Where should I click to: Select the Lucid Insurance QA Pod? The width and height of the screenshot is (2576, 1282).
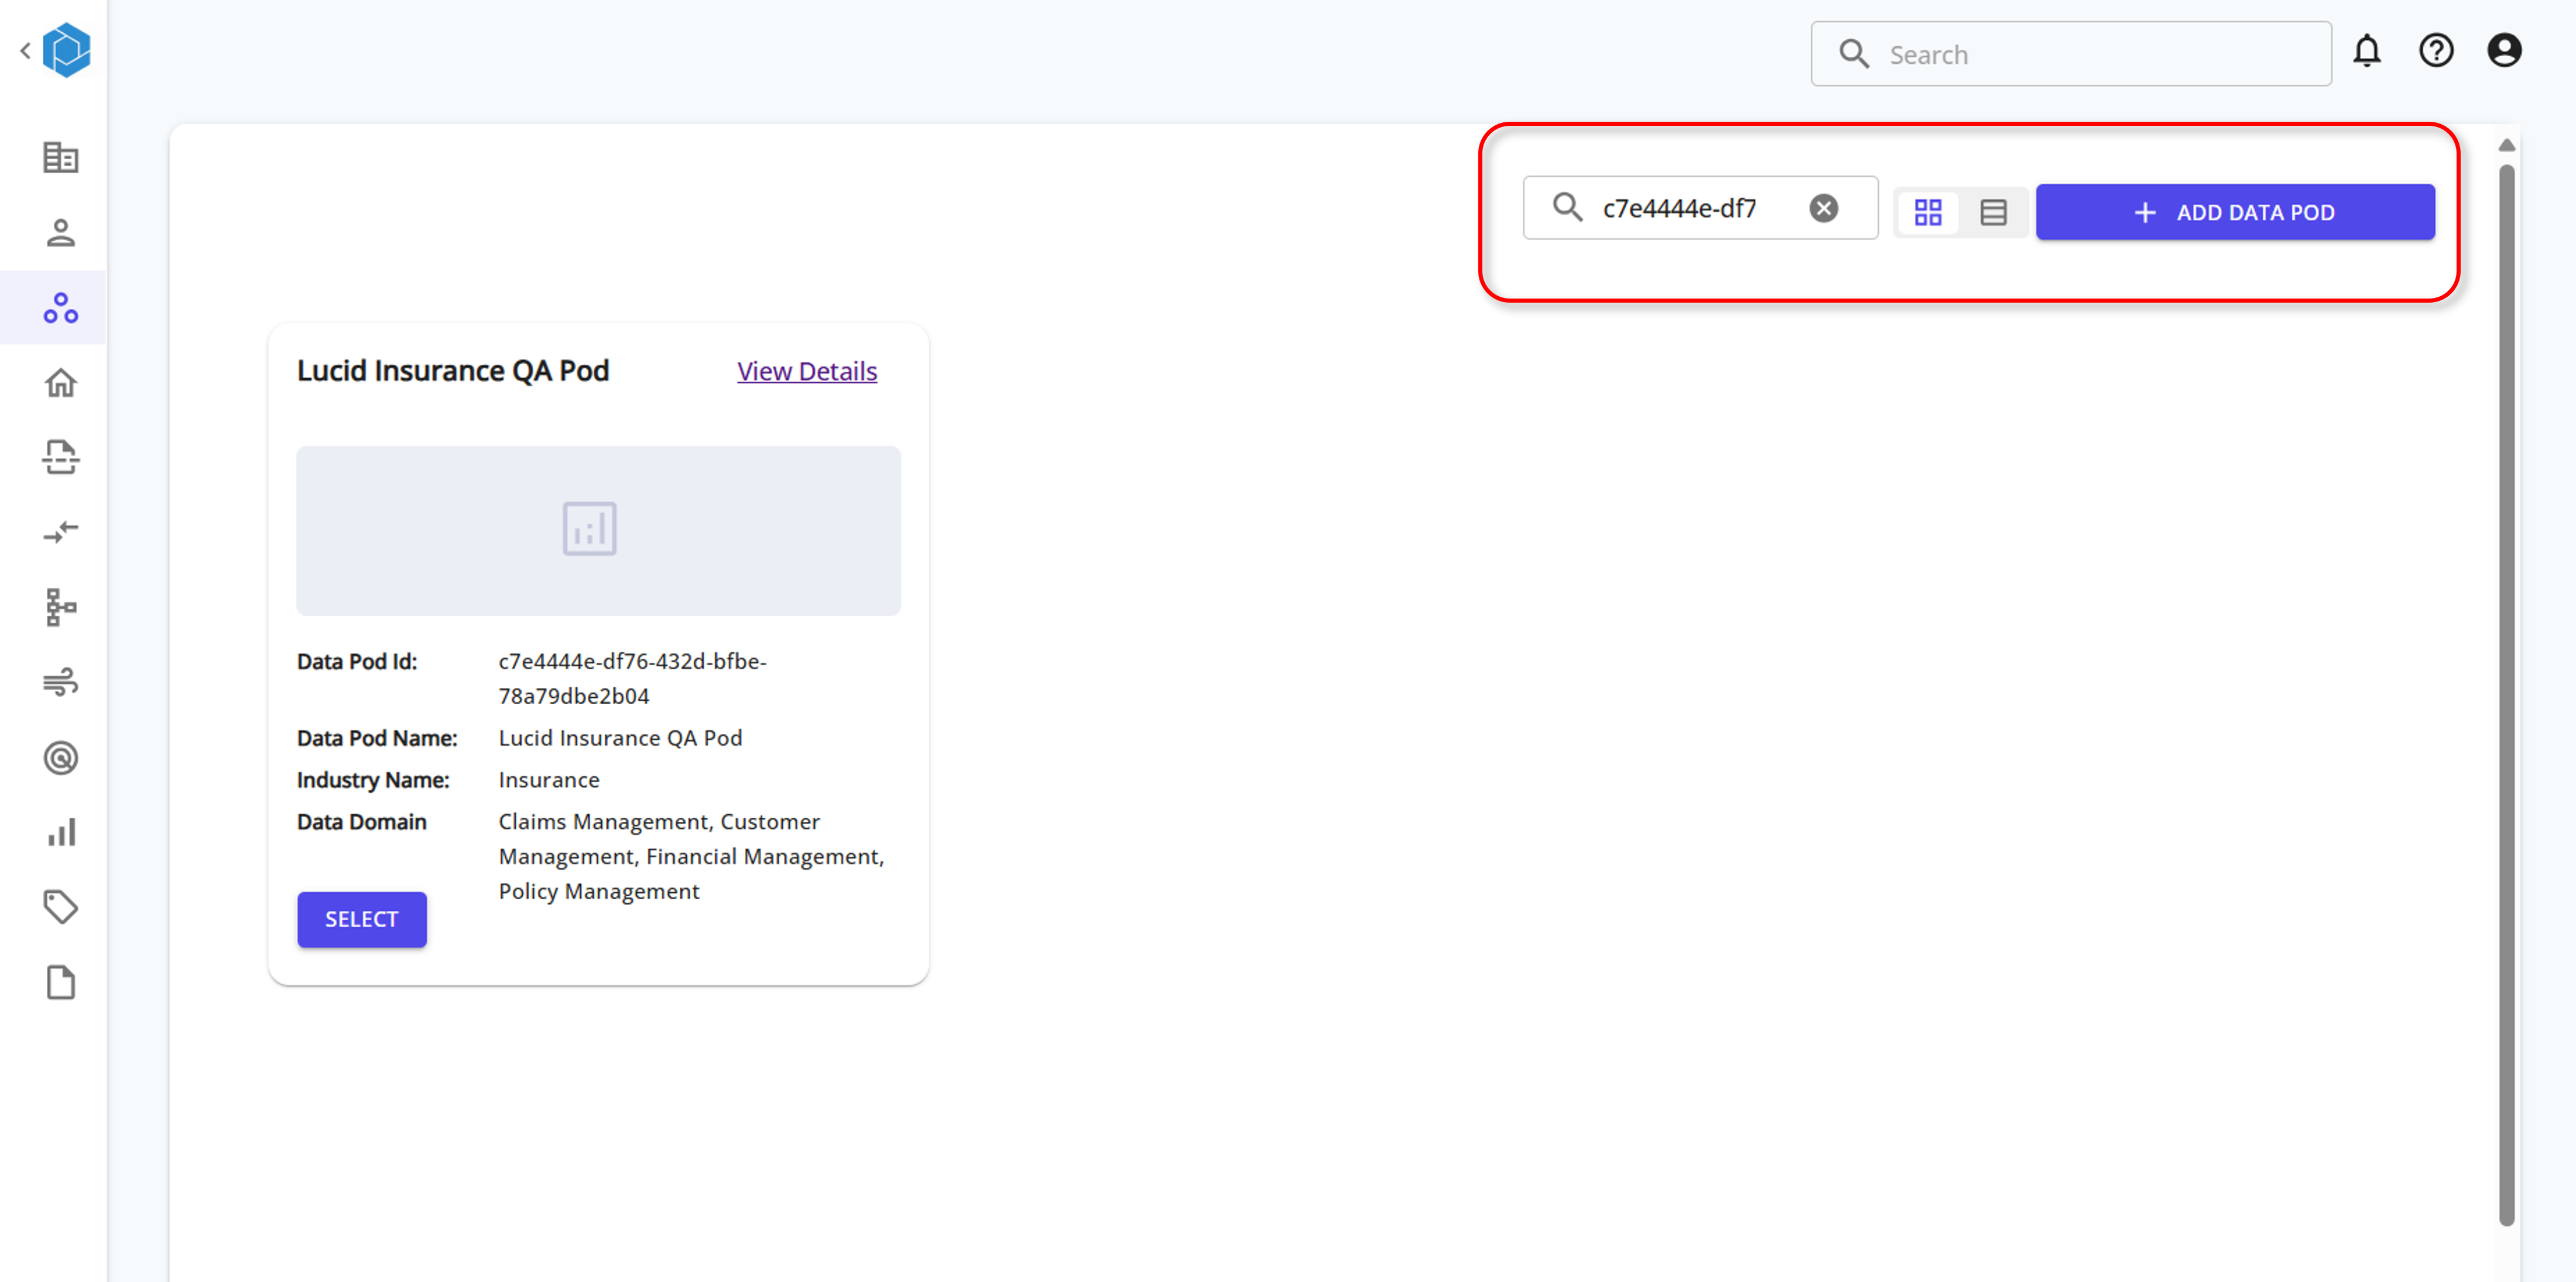pos(361,919)
